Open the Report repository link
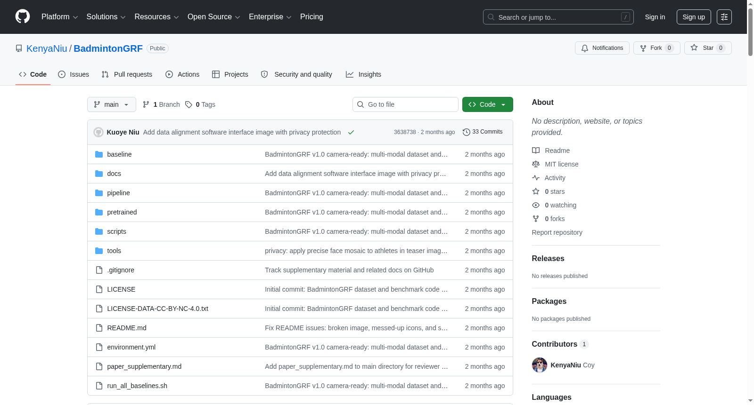 click(x=557, y=232)
